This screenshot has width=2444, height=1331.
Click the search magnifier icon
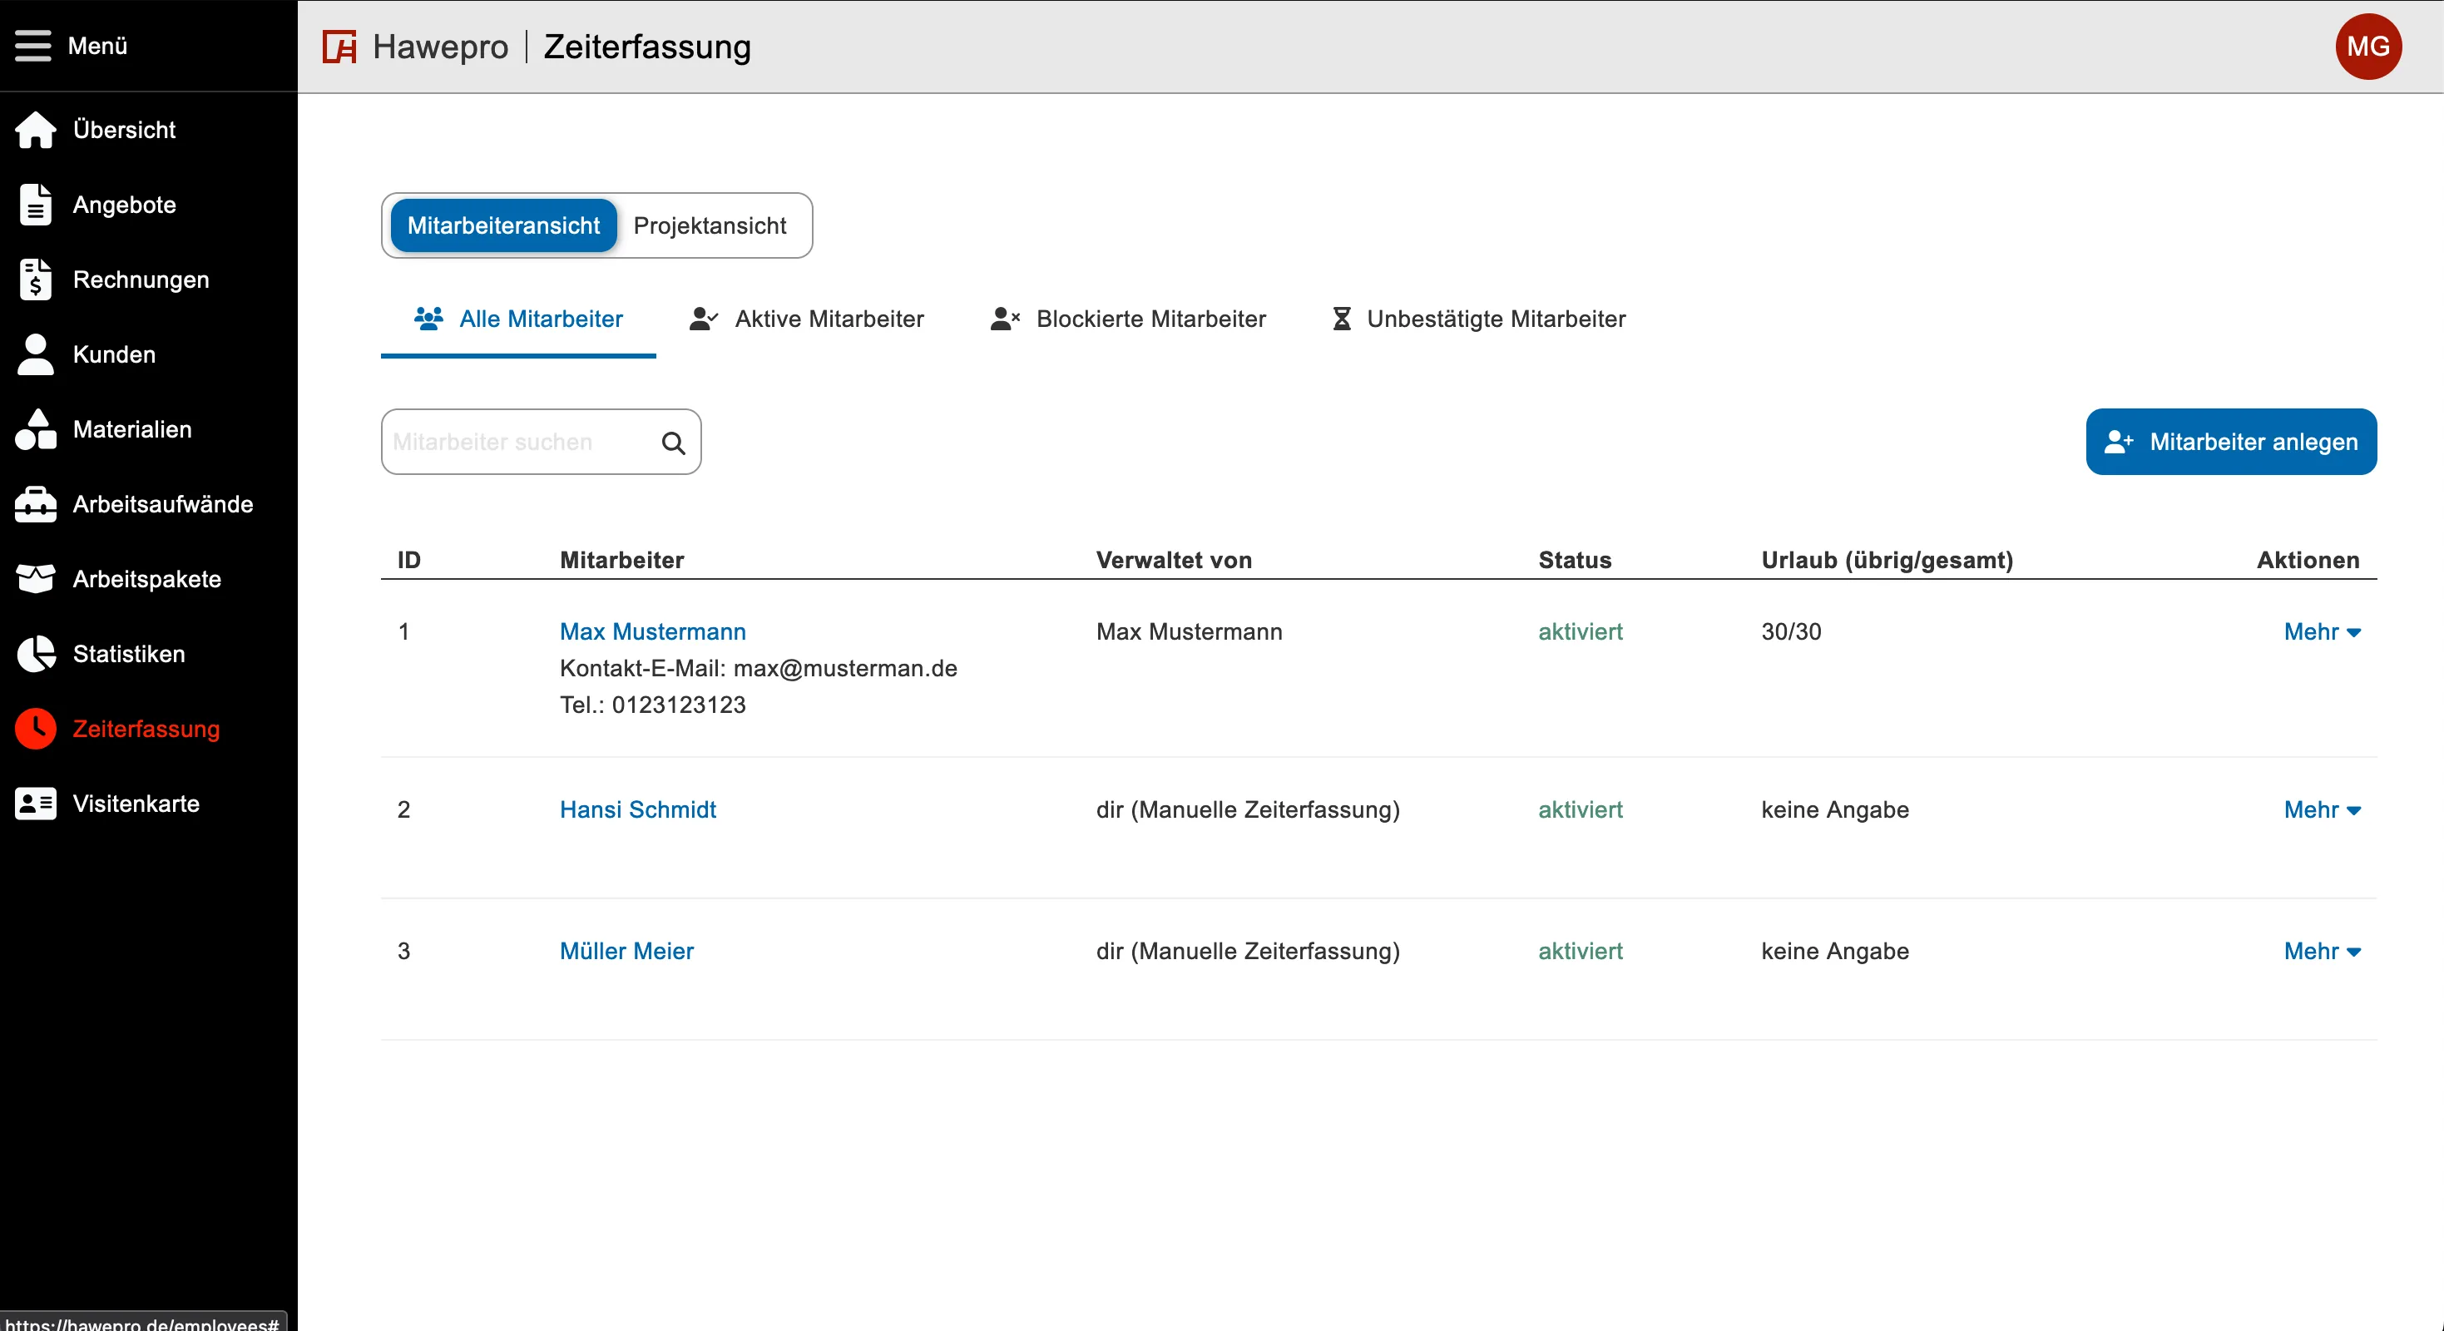[674, 442]
